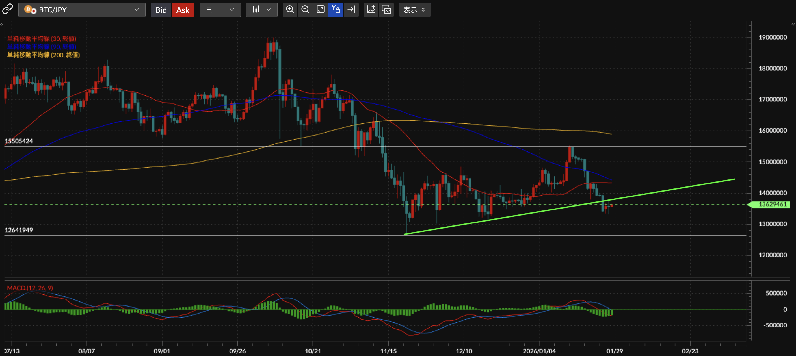Switch price display to Ask
Screen dimensions: 796x356
pyautogui.click(x=183, y=10)
